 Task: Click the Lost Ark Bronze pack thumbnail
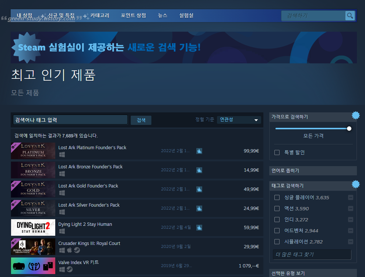[33, 170]
